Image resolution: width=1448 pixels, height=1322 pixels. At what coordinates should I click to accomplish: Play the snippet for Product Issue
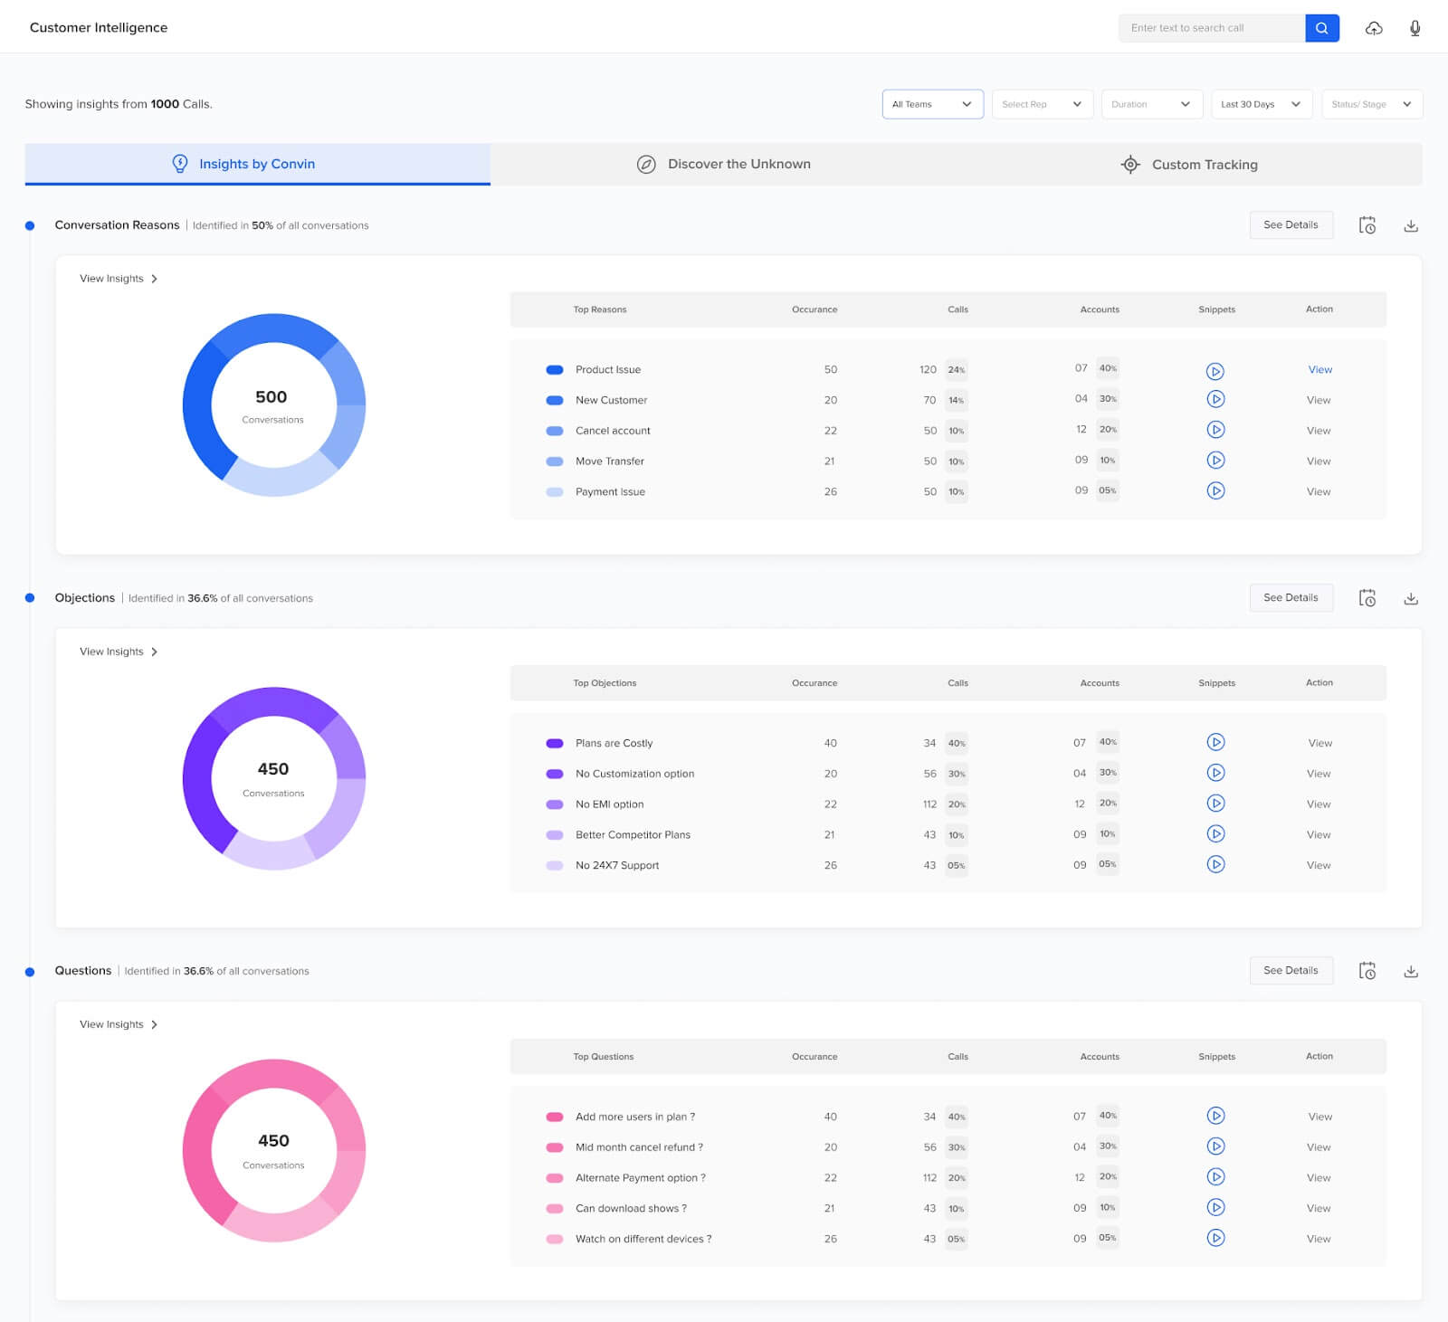[1216, 371]
